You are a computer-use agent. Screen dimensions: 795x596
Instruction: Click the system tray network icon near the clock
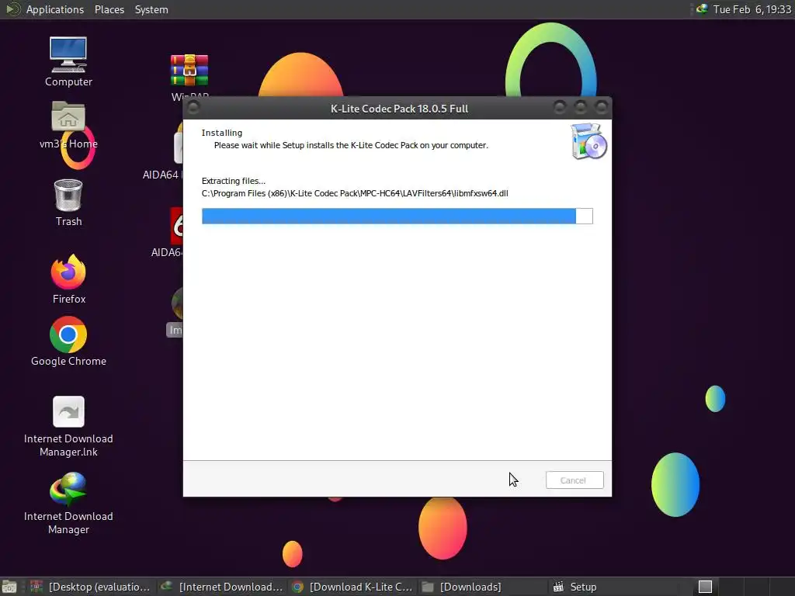[x=702, y=9]
